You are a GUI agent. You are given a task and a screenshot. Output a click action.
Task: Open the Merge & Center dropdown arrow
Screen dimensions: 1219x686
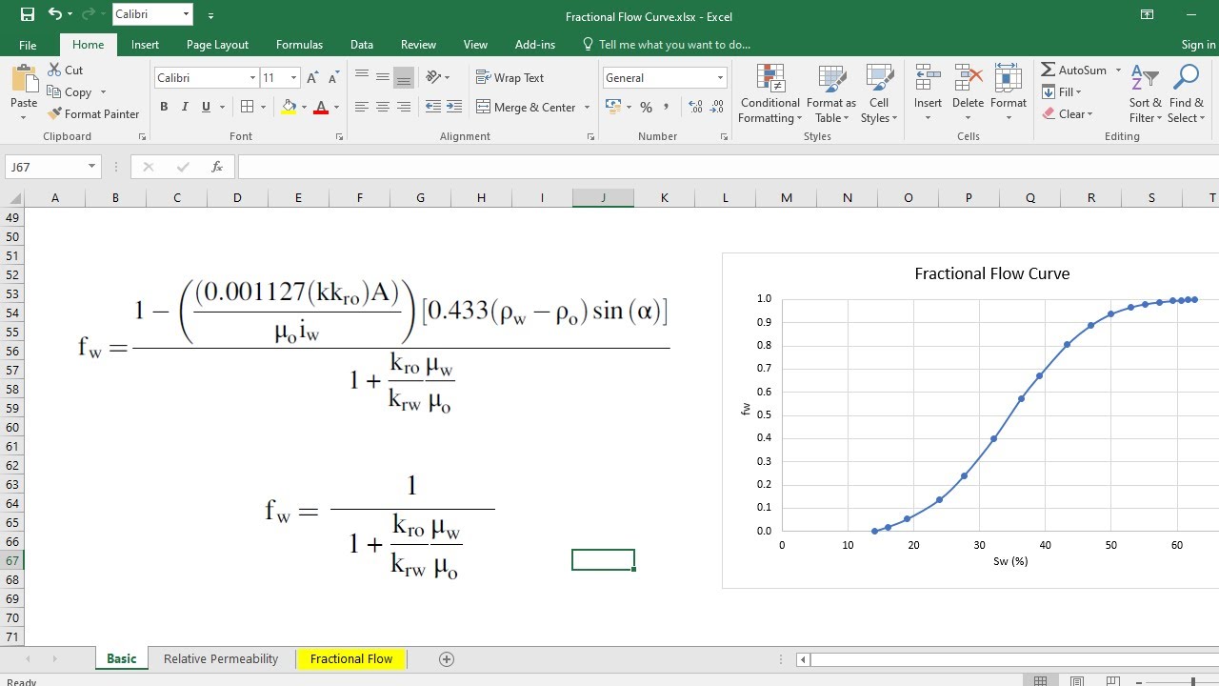point(587,108)
